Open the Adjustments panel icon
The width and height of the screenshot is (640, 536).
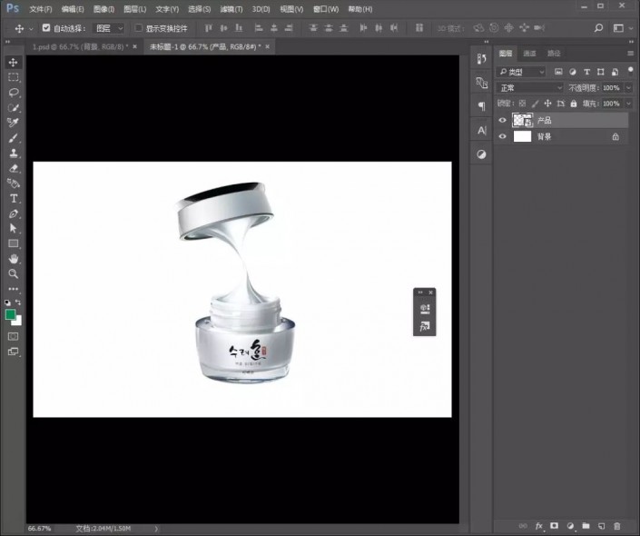482,154
